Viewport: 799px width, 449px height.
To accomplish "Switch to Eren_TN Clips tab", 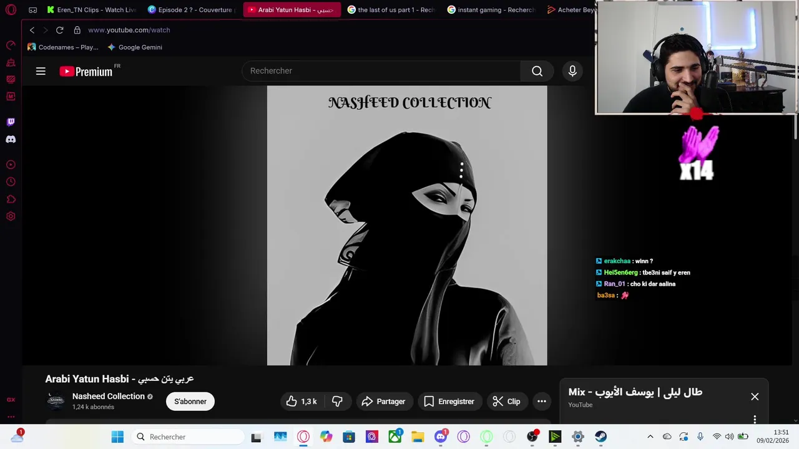I will [x=92, y=10].
